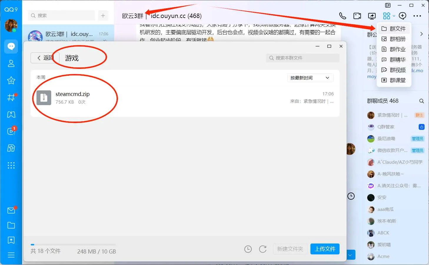Click the sender avatar in chat area
429x265 pixels.
[x=351, y=149]
